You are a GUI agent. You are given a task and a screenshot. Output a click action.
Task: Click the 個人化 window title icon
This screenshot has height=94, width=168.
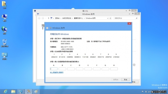pyautogui.click(x=35, y=11)
